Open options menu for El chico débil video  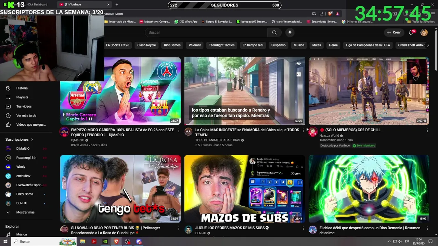[x=427, y=228]
